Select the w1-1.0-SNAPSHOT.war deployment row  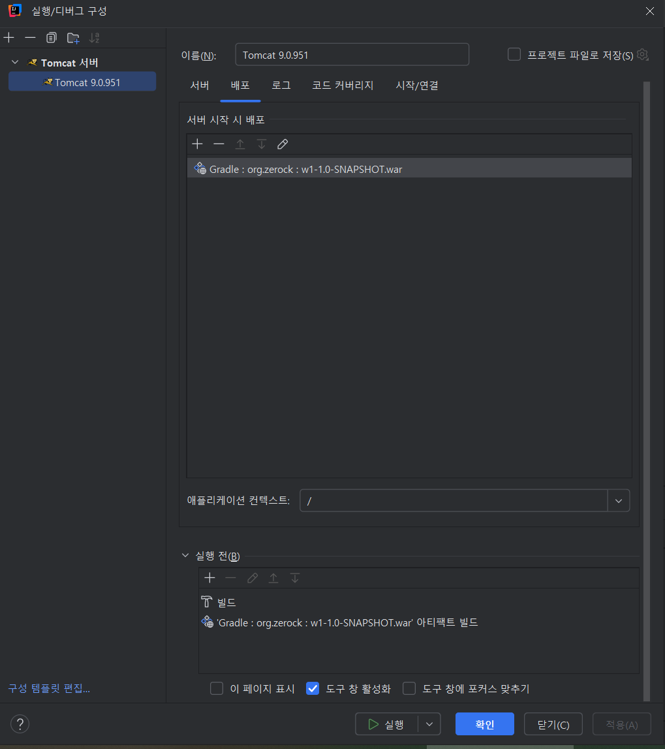(409, 168)
